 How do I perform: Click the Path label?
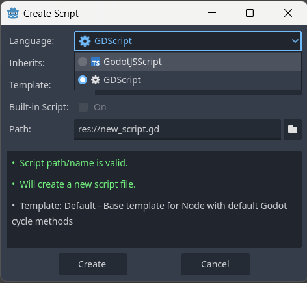20,129
